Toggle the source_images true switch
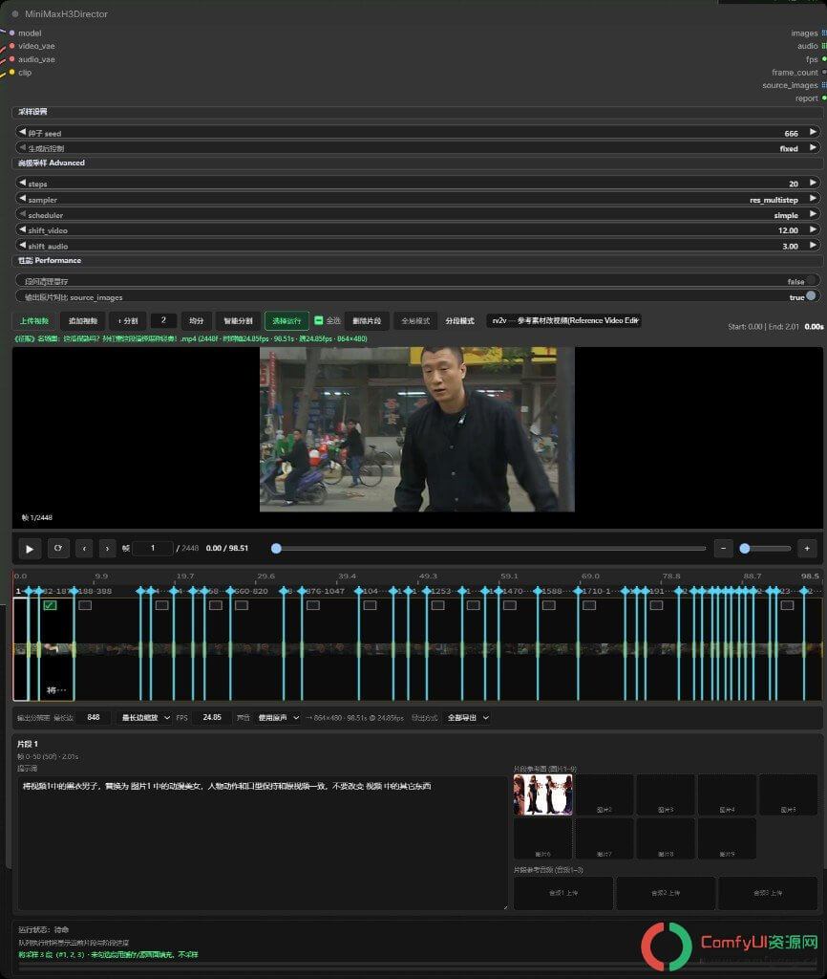827x979 pixels. (x=810, y=296)
